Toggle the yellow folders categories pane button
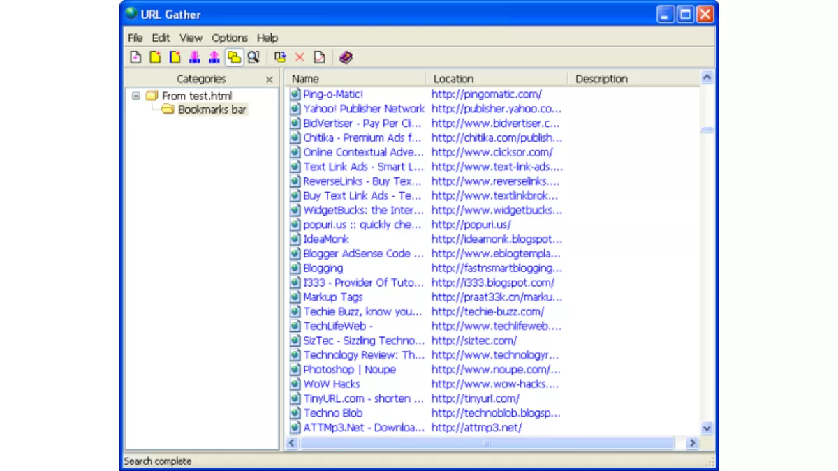This screenshot has height=471, width=838. pyautogui.click(x=234, y=58)
